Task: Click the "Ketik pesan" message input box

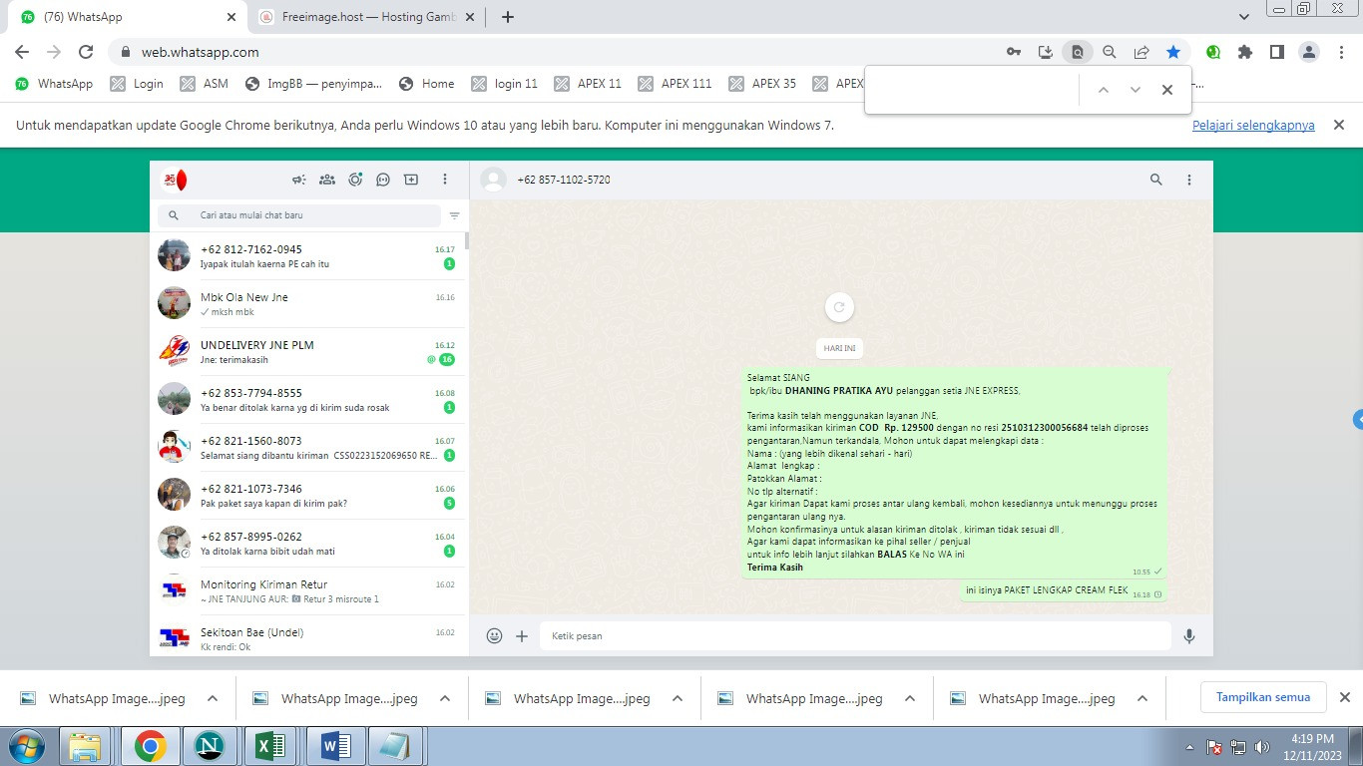Action: pyautogui.click(x=855, y=635)
